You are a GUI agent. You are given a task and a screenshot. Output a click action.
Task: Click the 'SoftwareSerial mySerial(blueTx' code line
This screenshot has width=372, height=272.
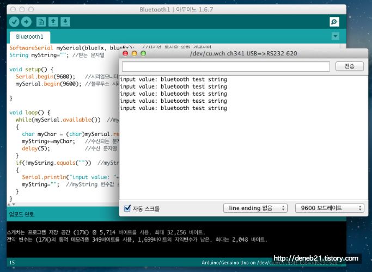[72, 48]
